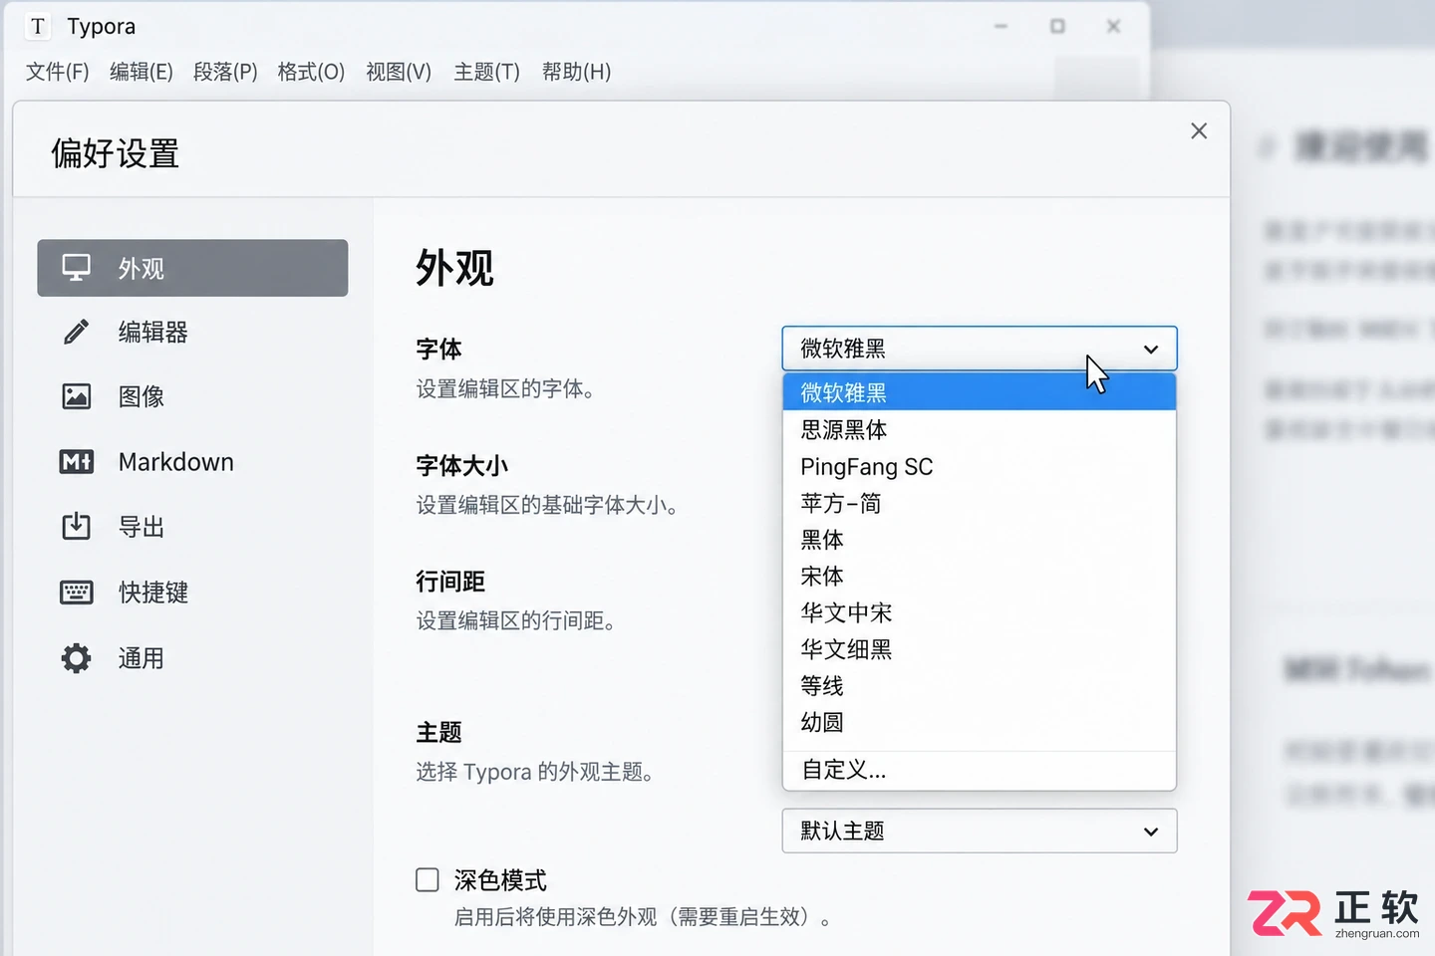1435x956 pixels.
Task: Click the gear icon beside 通用
Action: click(x=77, y=658)
